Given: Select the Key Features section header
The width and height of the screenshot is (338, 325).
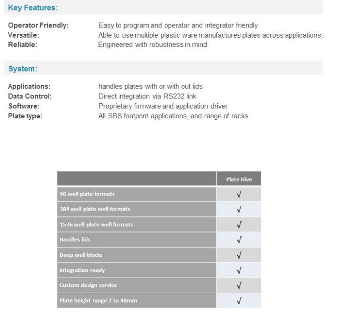Looking at the screenshot, I should coord(33,8).
